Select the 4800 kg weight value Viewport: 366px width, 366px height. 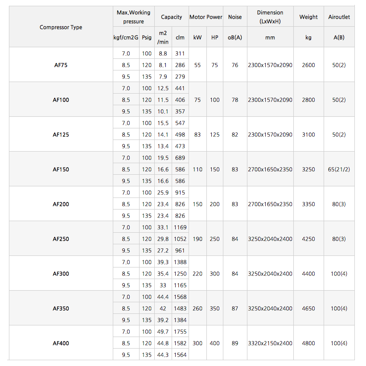pyautogui.click(x=308, y=343)
